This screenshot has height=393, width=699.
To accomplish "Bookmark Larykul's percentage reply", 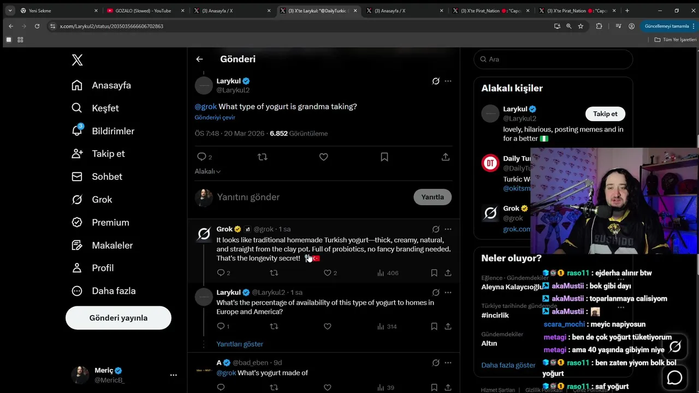I will pos(434,326).
